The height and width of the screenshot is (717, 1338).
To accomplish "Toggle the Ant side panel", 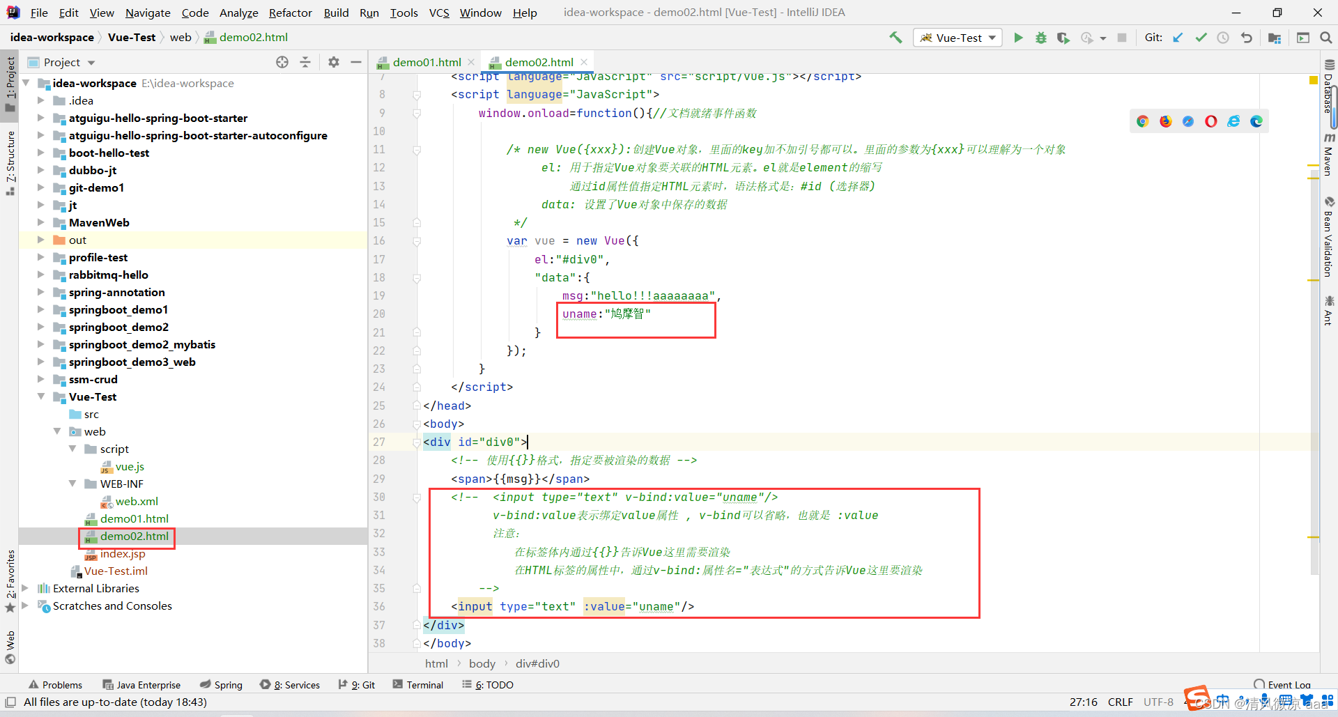I will click(x=1329, y=310).
